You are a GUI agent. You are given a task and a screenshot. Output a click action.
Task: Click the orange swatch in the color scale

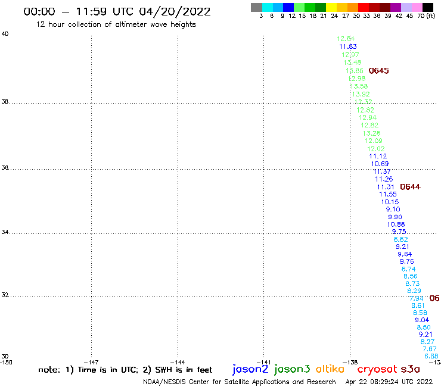coord(352,7)
